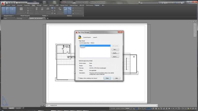The image size is (198, 111).
Task: Open the workspace gear dropdown arrow in status bar
Action: (171, 108)
